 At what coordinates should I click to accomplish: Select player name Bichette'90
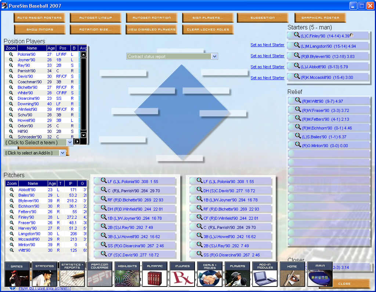28,87
